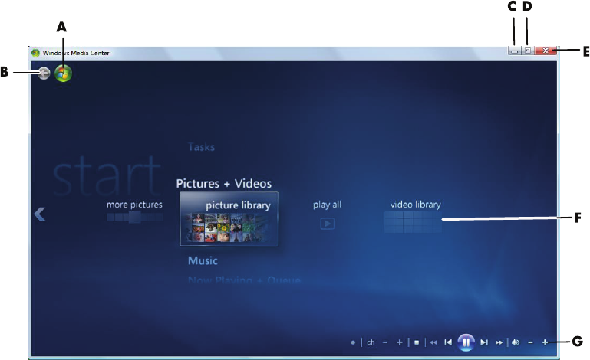
Task: Raise the channel with ch plus
Action: pos(400,342)
